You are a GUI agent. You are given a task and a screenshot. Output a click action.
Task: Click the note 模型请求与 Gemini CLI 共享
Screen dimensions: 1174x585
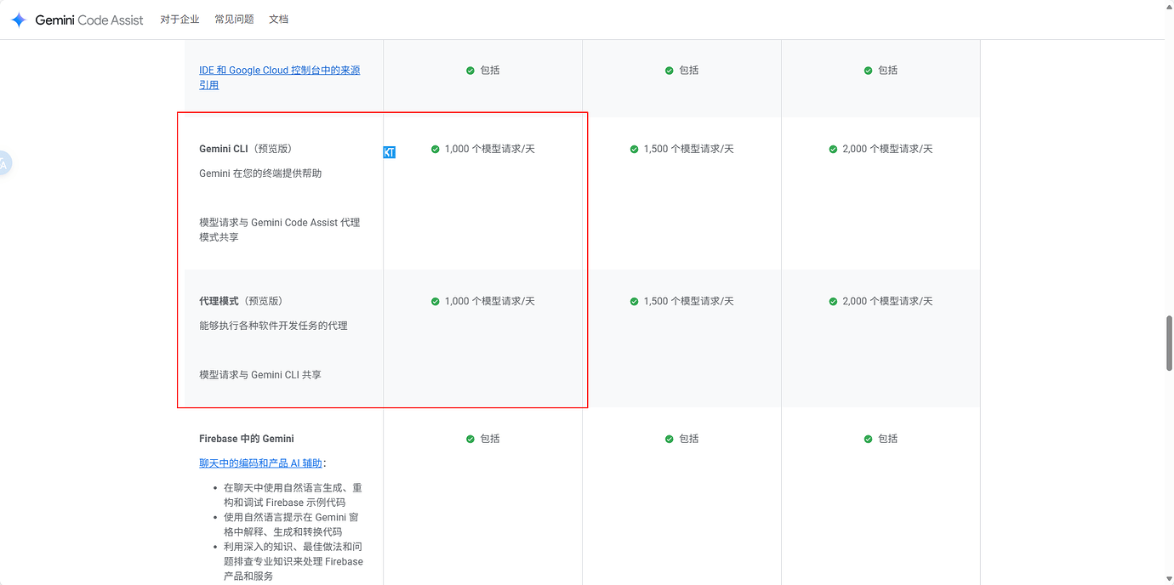260,375
